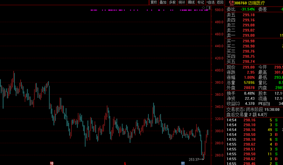The height and width of the screenshot is (165, 283).
Task: Click the 复权 toolbar button
Action: tap(154, 2)
